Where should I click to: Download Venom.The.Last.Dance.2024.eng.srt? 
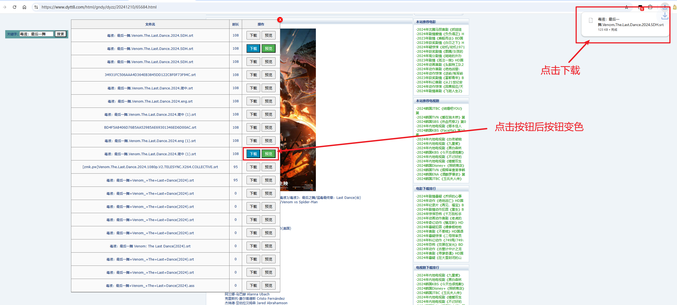[x=253, y=101]
